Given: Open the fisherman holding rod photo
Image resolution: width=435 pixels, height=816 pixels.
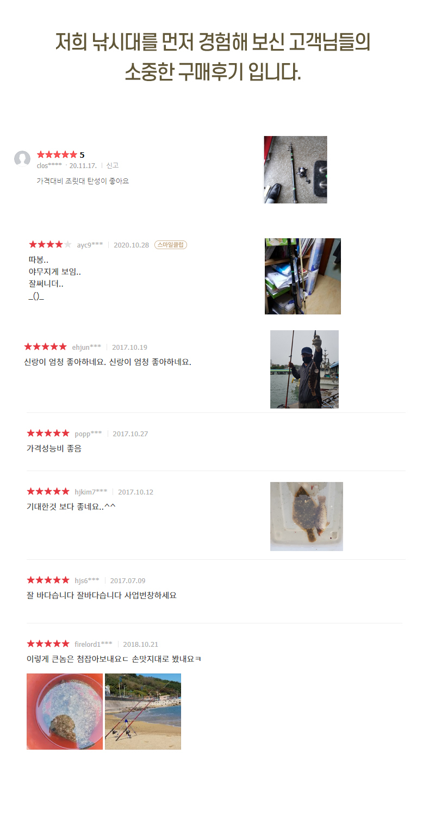Looking at the screenshot, I should coord(304,369).
